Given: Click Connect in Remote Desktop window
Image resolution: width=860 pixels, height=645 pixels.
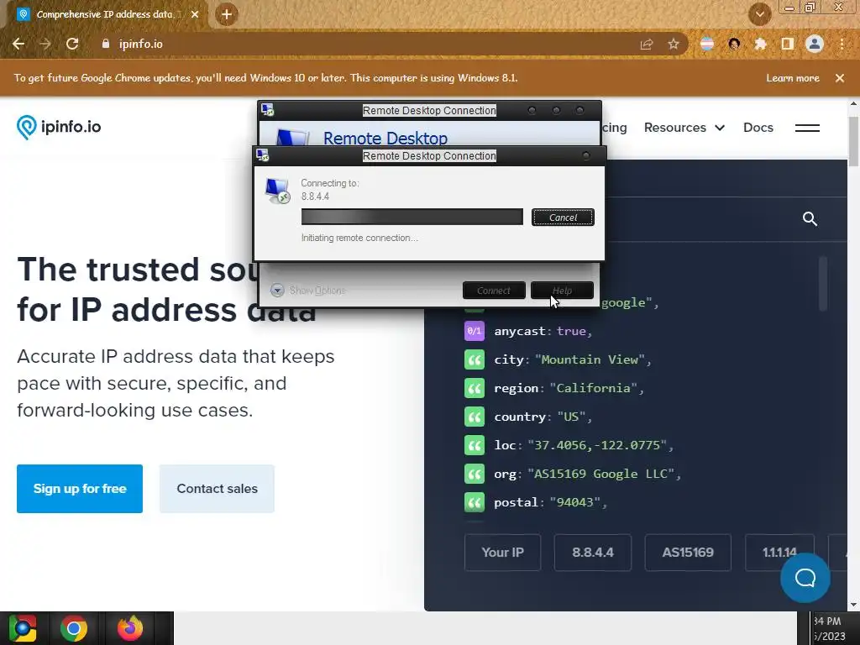Looking at the screenshot, I should click(494, 290).
